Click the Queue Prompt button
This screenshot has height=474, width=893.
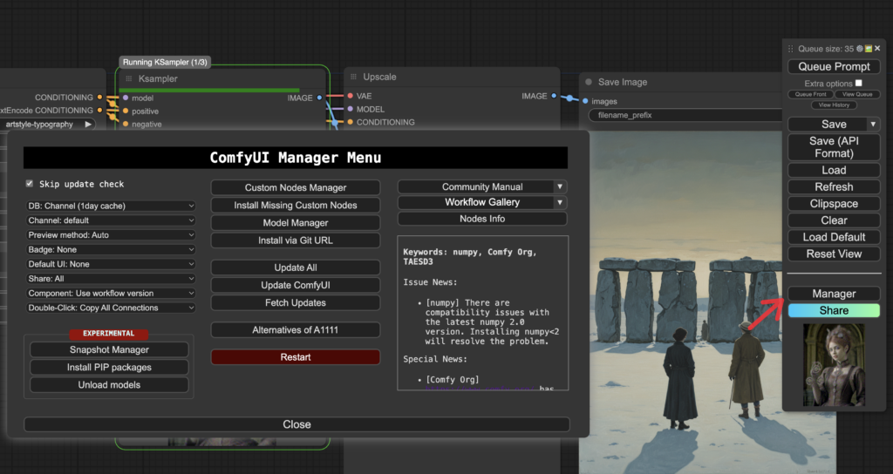tap(834, 66)
